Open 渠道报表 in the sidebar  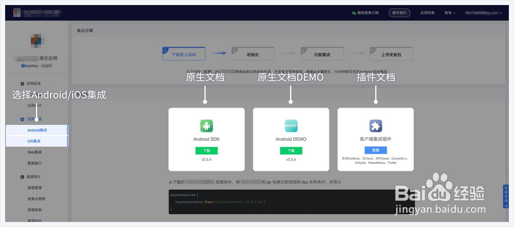[35, 210]
